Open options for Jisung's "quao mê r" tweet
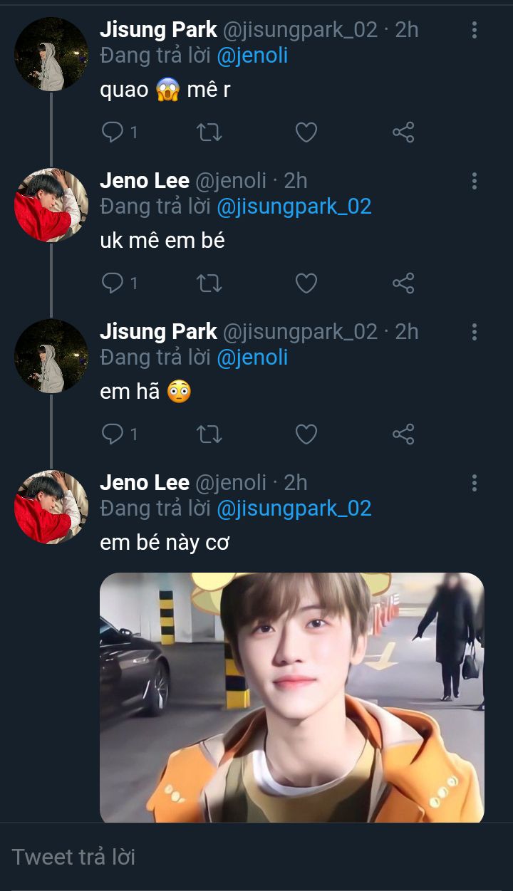 point(474,30)
